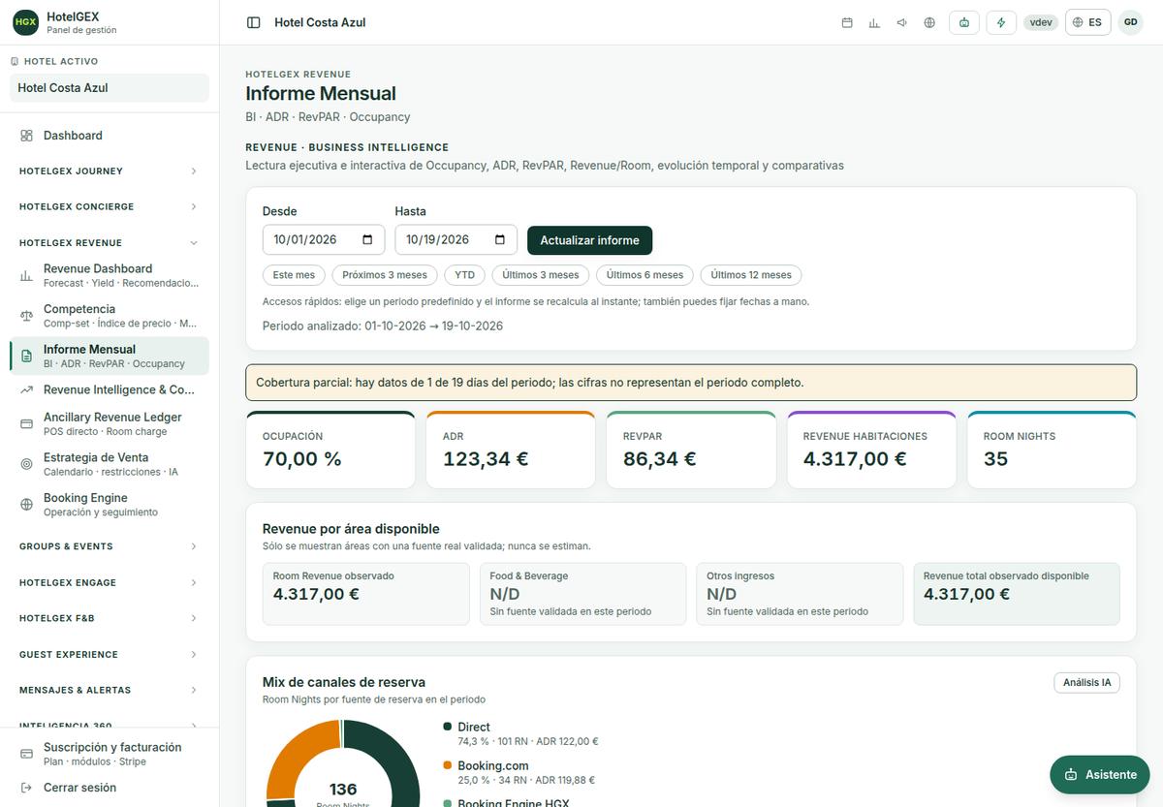Click the Room Nights 35 KPI card
The width and height of the screenshot is (1163, 807).
point(1052,450)
